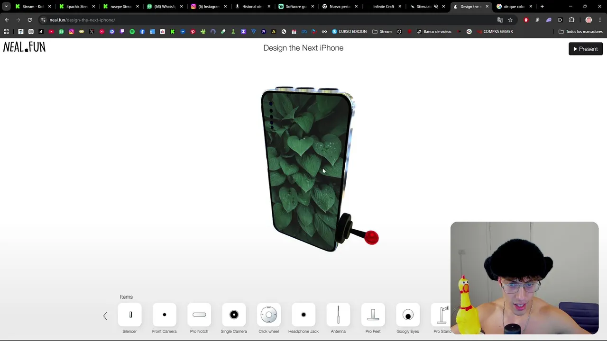The height and width of the screenshot is (341, 607).
Task: Close the Design the next iPhone tab
Action: 487,7
